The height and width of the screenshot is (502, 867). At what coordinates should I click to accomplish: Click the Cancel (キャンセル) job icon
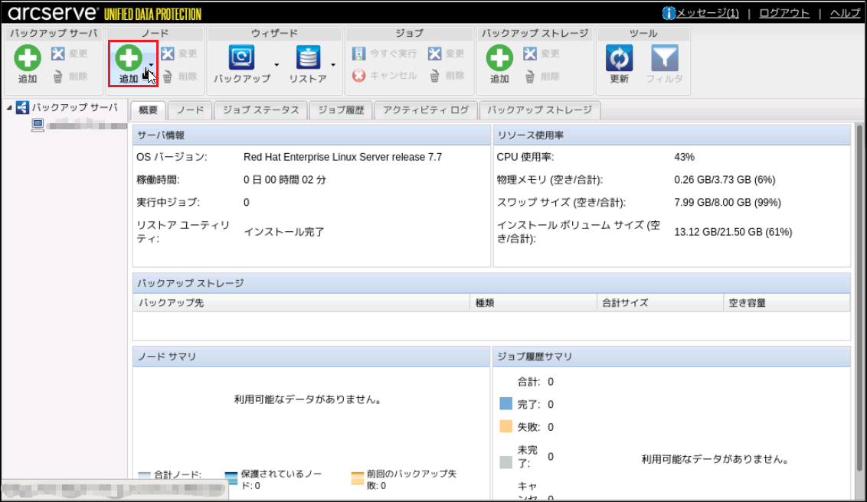[x=358, y=76]
